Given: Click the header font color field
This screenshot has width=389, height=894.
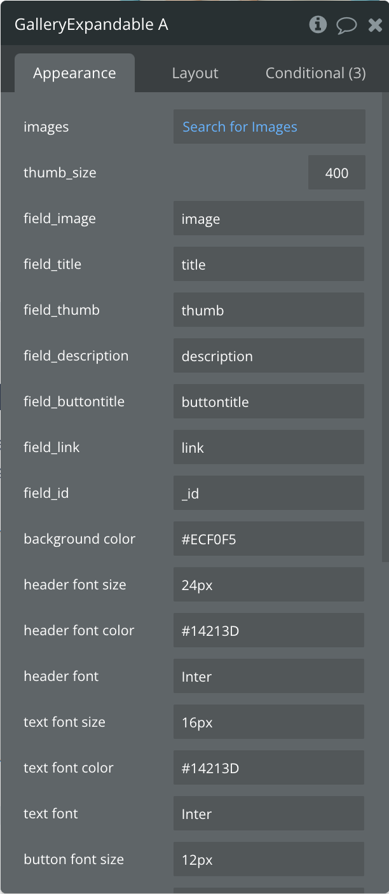Looking at the screenshot, I should tap(268, 631).
